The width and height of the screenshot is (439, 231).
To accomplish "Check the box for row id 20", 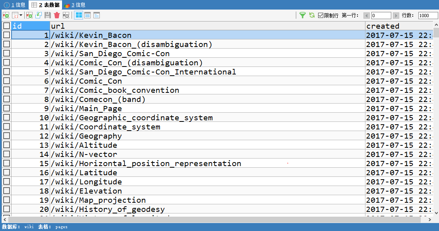I will [x=6, y=209].
